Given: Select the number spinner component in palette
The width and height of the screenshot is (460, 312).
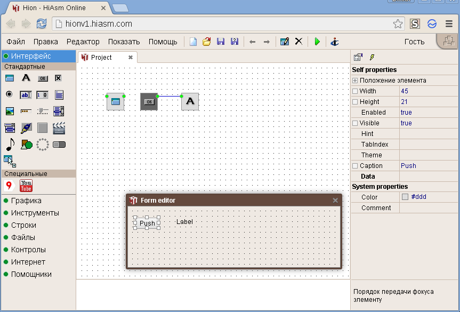Looking at the screenshot, I should [42, 95].
